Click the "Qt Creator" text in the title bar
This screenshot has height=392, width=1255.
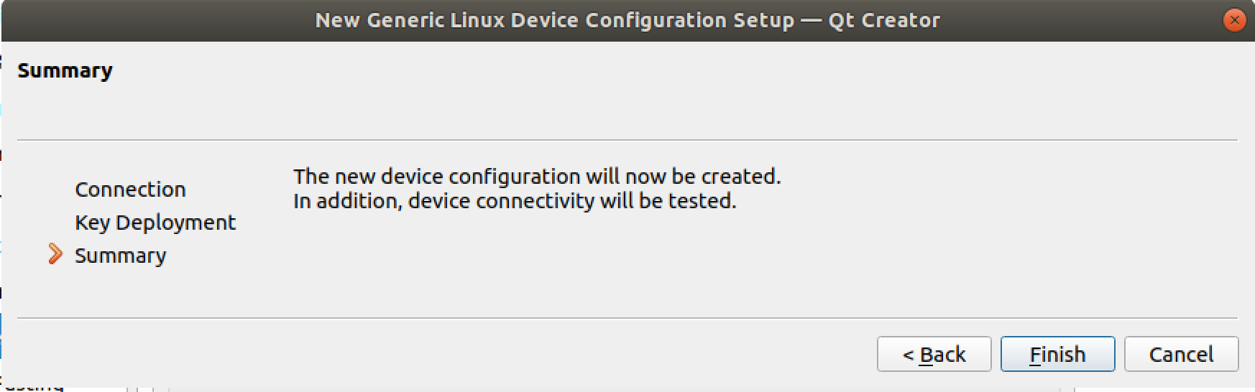click(883, 20)
